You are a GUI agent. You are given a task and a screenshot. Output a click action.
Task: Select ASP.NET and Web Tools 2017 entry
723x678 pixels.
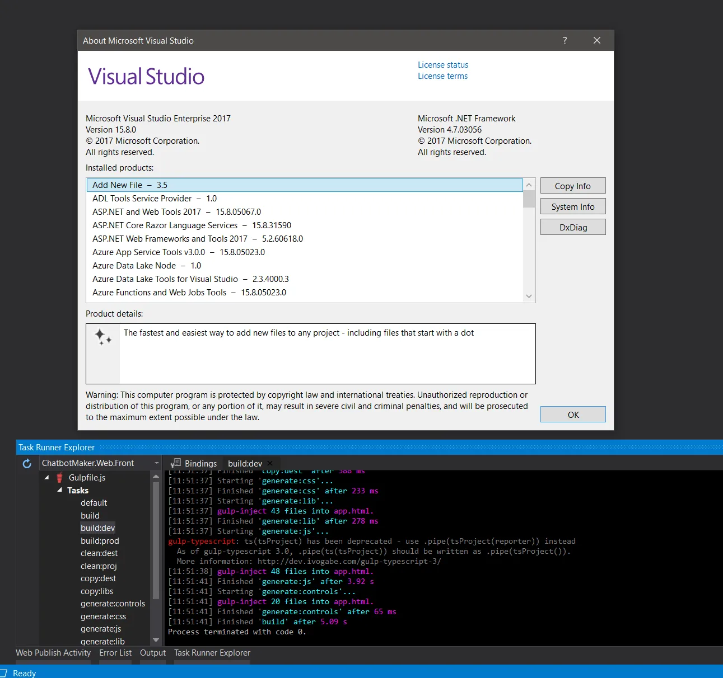coord(305,212)
